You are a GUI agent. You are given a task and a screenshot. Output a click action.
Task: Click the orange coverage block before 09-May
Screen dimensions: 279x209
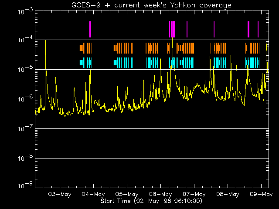point(252,48)
